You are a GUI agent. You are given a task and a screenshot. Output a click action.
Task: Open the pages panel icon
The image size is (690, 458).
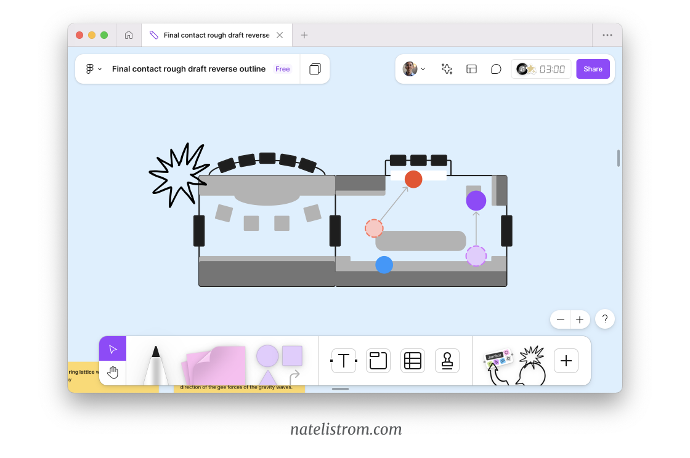pyautogui.click(x=315, y=69)
